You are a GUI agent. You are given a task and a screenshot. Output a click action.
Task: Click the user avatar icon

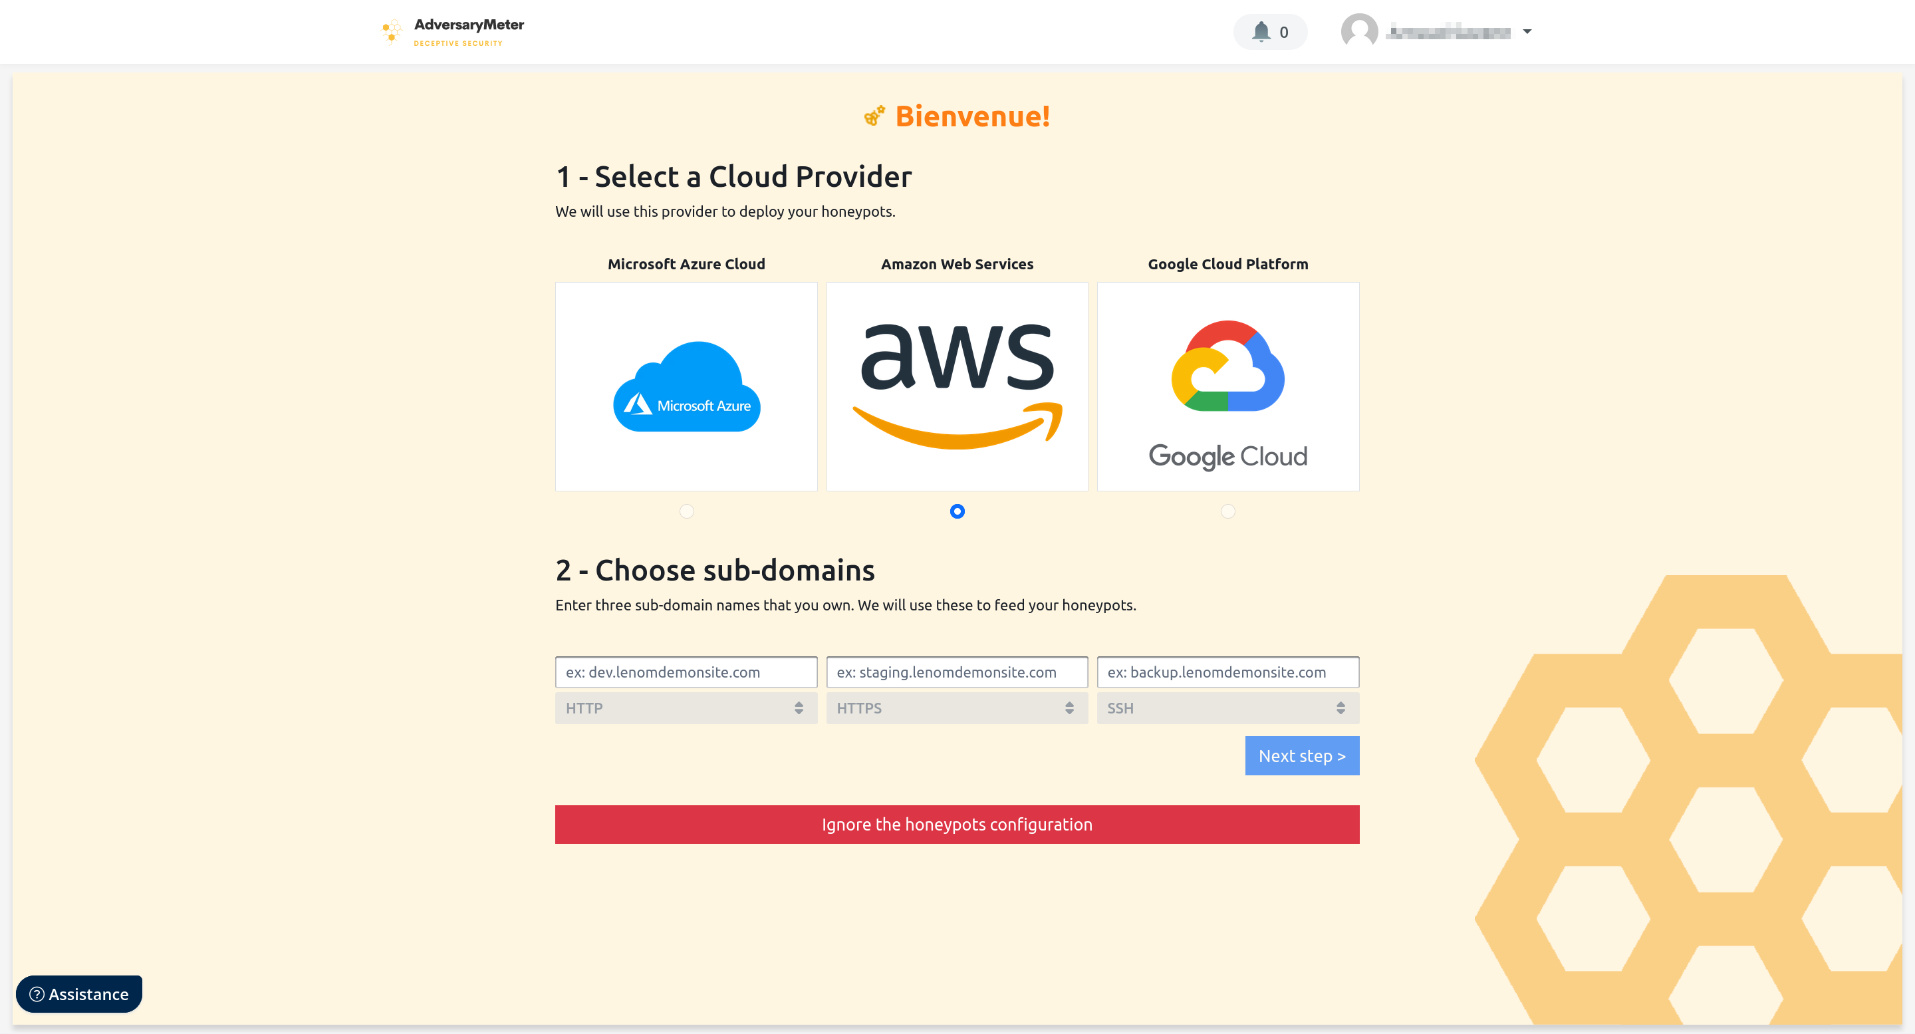click(x=1359, y=32)
